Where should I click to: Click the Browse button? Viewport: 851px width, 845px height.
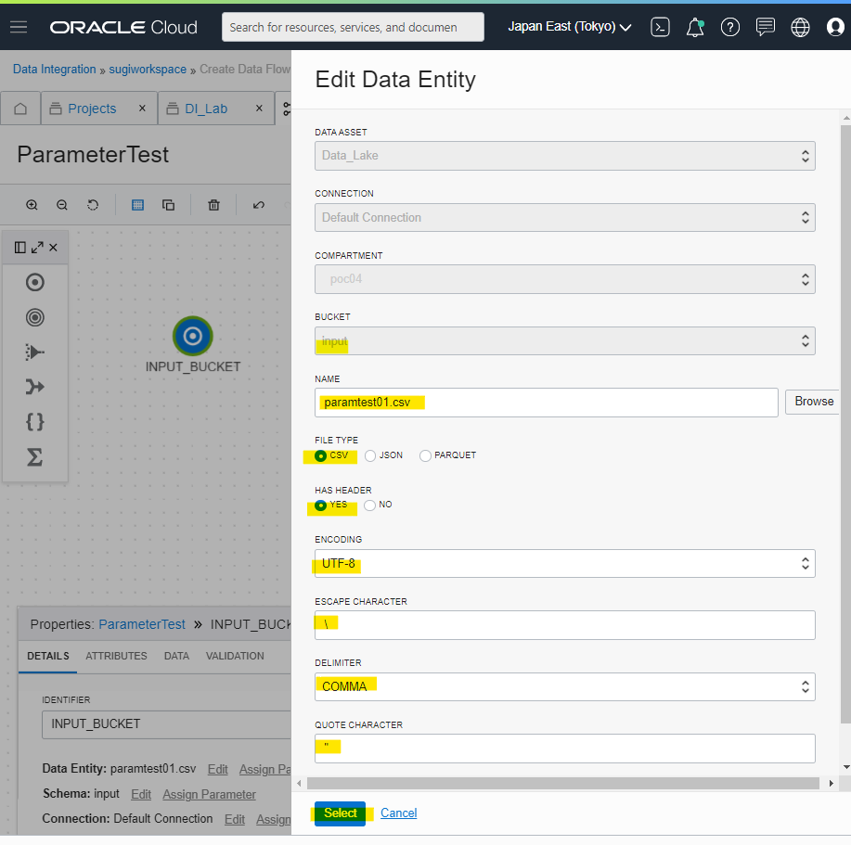pos(813,402)
